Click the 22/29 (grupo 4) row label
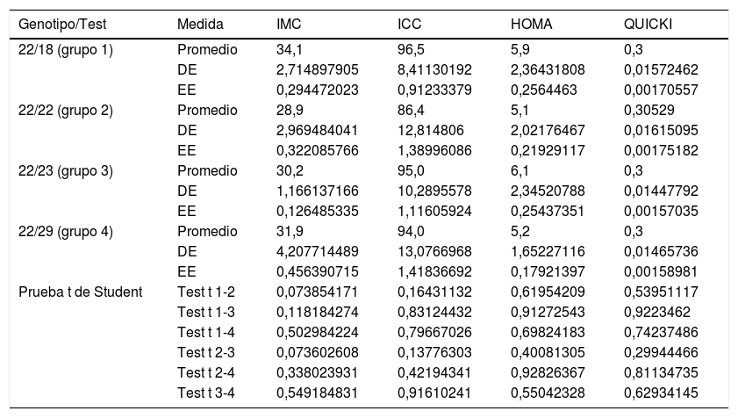738x418 pixels. click(x=66, y=232)
